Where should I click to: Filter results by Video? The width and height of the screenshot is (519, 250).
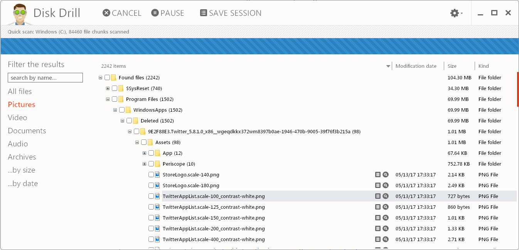17,118
